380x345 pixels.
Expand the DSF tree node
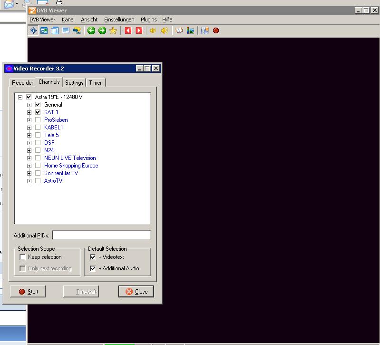(29, 143)
